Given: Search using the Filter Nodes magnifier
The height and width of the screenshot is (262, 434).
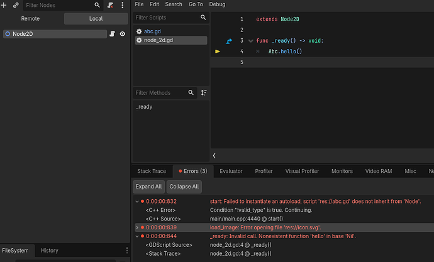Looking at the screenshot, I should point(97,5).
